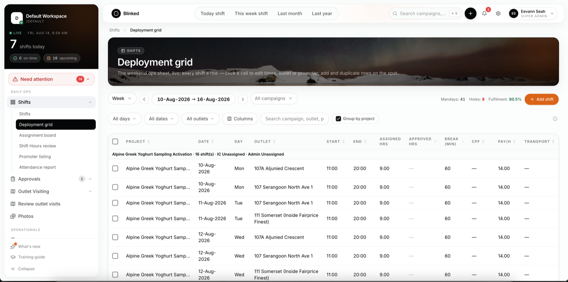568x282 pixels.
Task: Click the Eevann Seah ES avatar
Action: (513, 13)
